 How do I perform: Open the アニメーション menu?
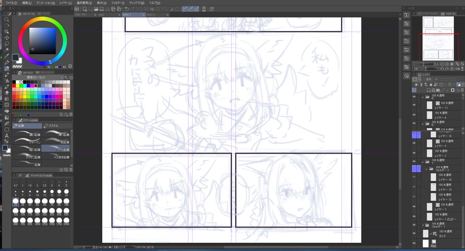pyautogui.click(x=46, y=3)
